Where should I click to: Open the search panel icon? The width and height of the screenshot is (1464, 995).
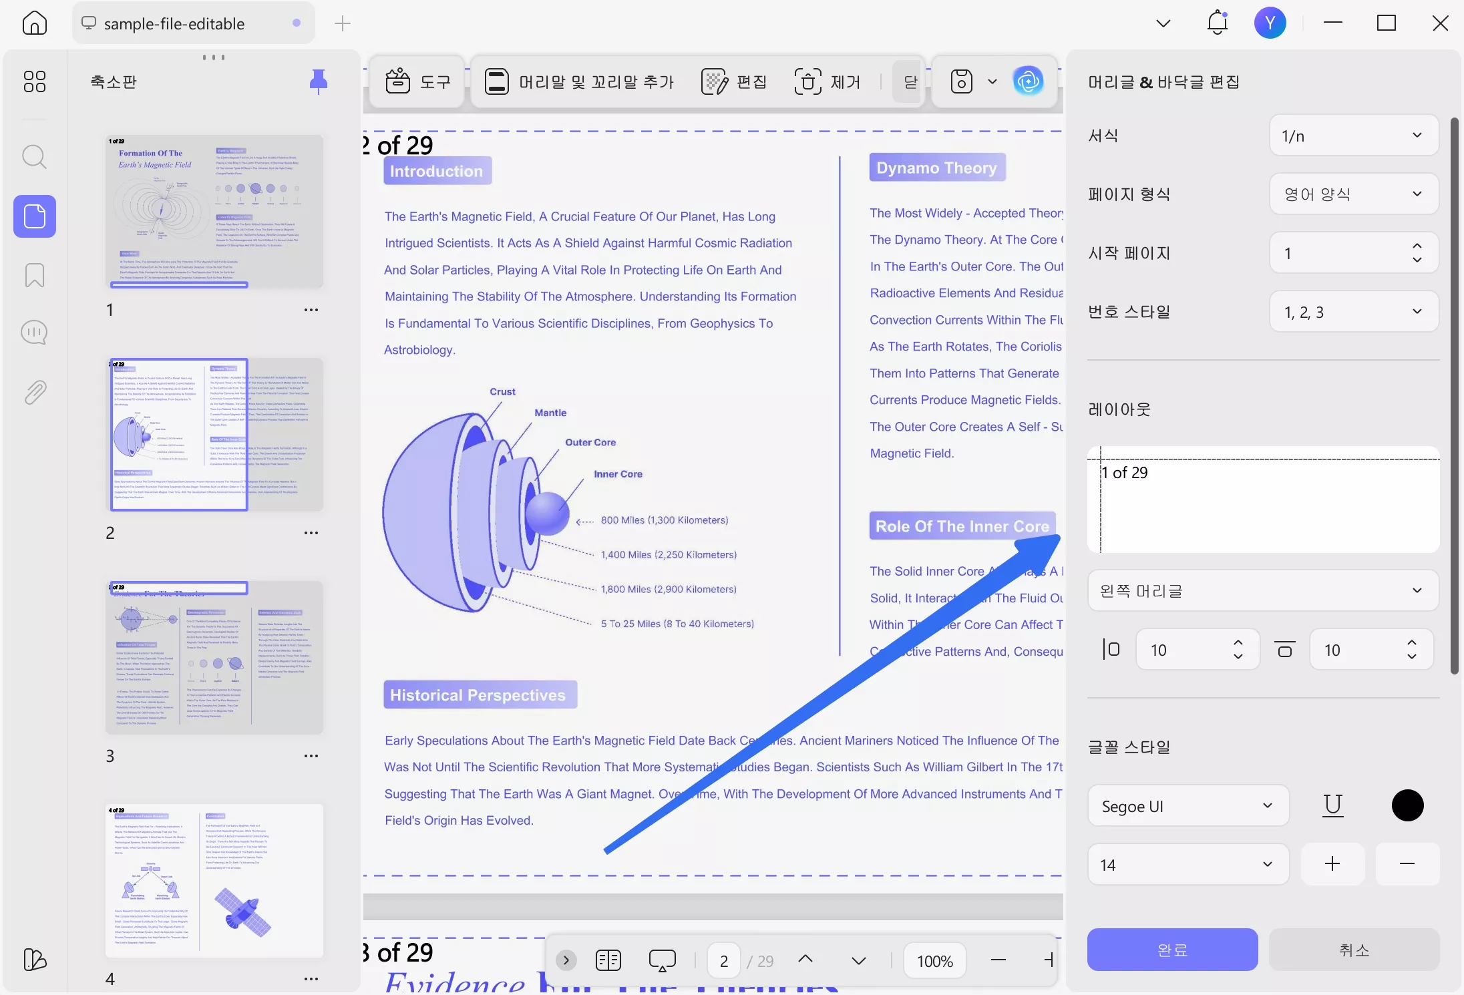(x=35, y=158)
